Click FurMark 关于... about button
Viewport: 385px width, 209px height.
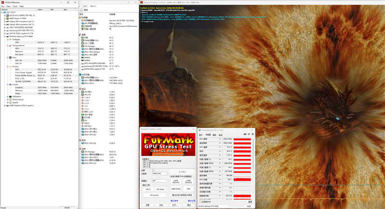point(175,205)
